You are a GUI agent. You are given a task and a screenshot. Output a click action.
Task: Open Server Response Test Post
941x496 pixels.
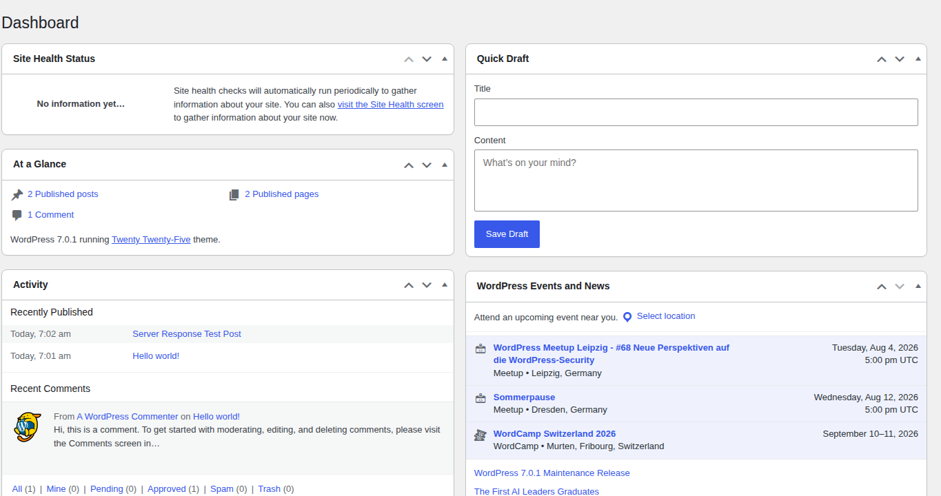pos(187,334)
